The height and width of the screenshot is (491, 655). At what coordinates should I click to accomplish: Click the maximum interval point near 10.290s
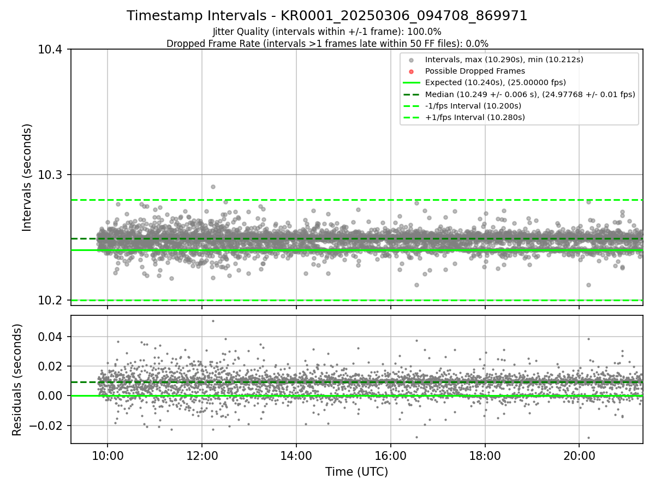213,187
